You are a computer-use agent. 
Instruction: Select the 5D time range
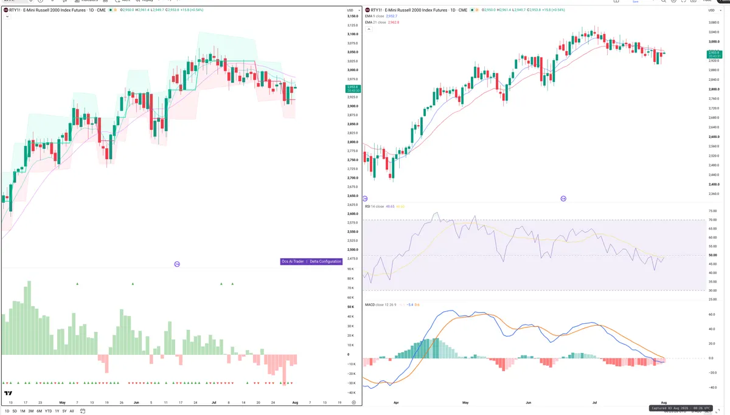(15, 411)
